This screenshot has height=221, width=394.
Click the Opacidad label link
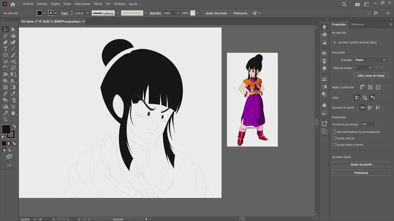155,13
